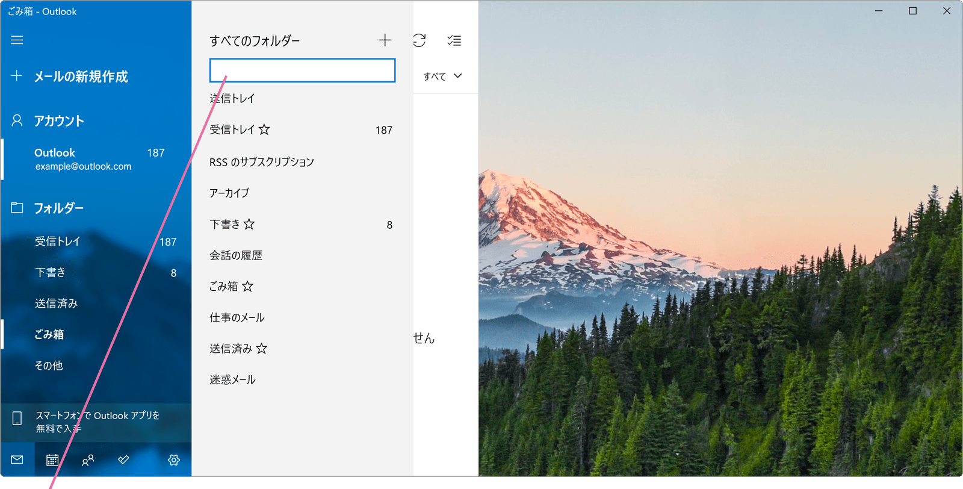Screen dimensions: 963x489
Task: Click the new folder name field
Action: pos(302,70)
